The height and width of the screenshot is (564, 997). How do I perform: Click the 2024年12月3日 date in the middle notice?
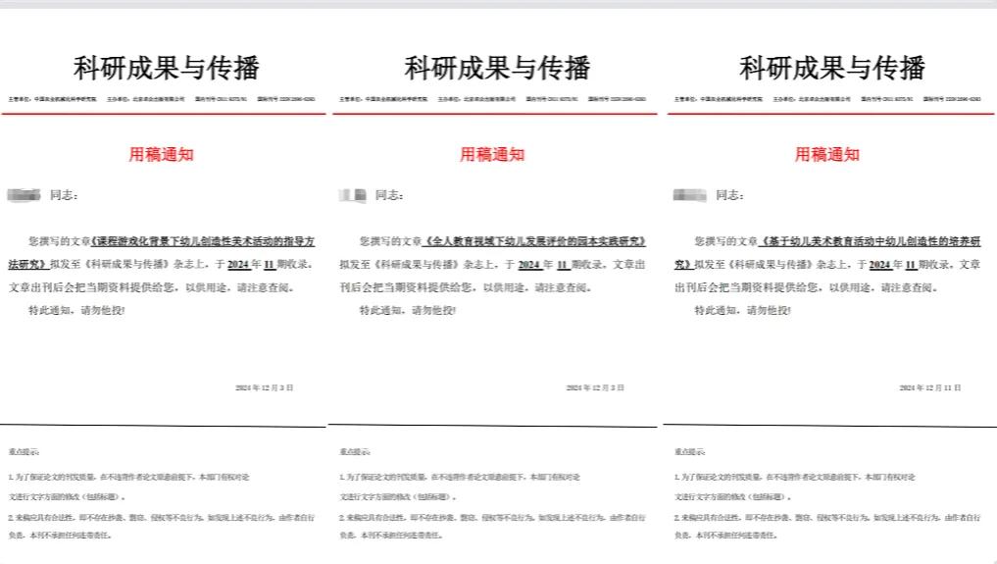point(595,388)
